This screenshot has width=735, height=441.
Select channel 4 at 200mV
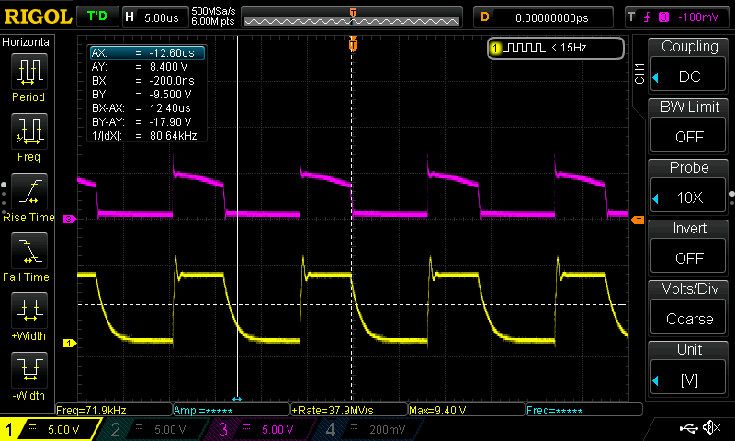[368, 429]
